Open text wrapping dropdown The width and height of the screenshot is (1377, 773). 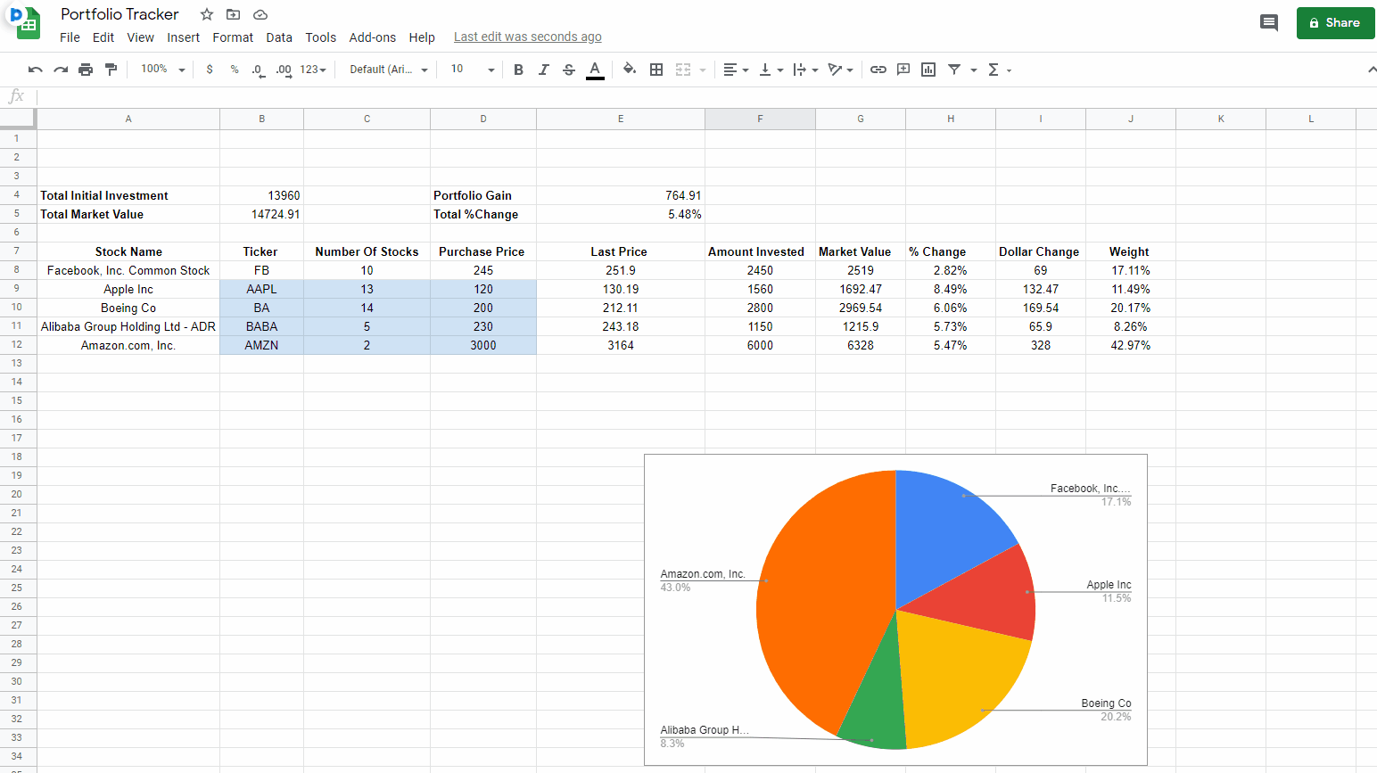[x=805, y=70]
